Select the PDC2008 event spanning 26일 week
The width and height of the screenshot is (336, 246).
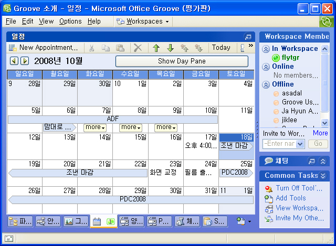point(131,199)
